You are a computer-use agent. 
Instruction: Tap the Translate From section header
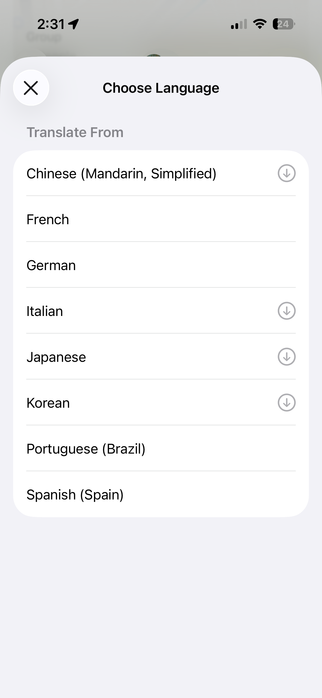click(x=75, y=132)
